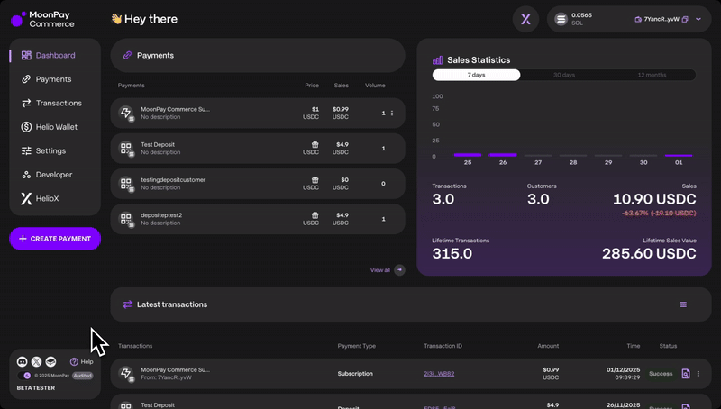Toggle the dark/light theme switch
Image resolution: width=721 pixels, height=409 pixels.
coord(24,376)
